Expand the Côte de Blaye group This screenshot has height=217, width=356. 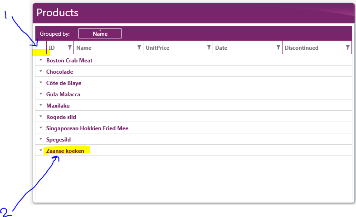[x=40, y=83]
